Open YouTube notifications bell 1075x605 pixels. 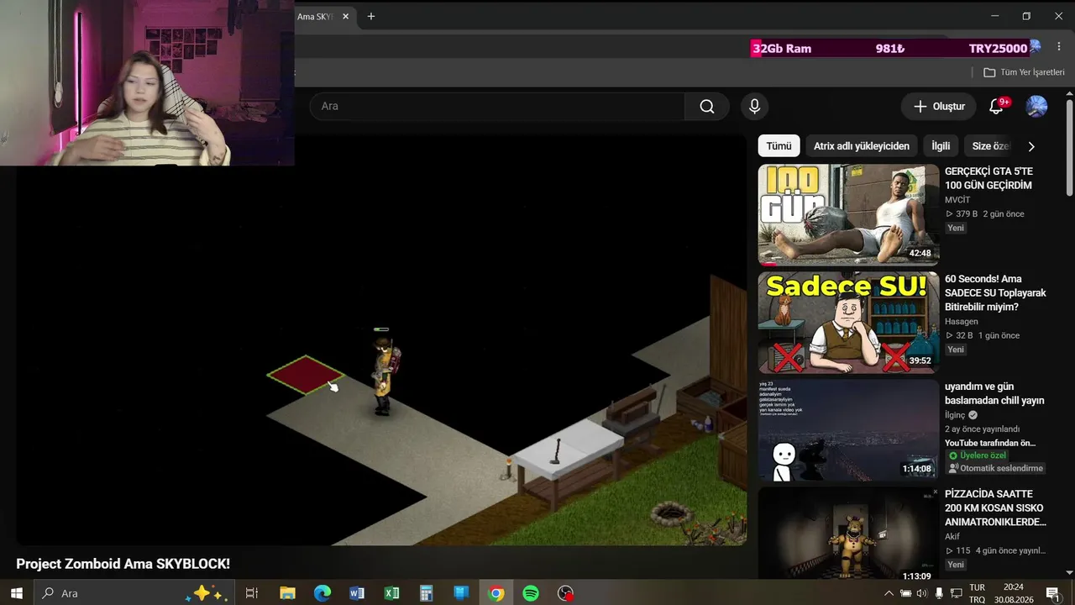997,106
